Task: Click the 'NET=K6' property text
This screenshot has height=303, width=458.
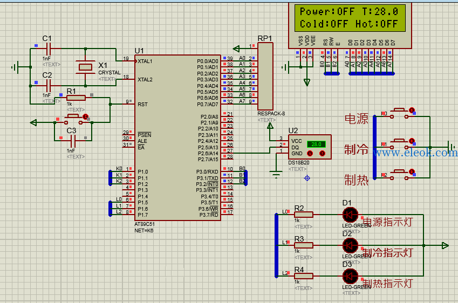Action: point(143,230)
